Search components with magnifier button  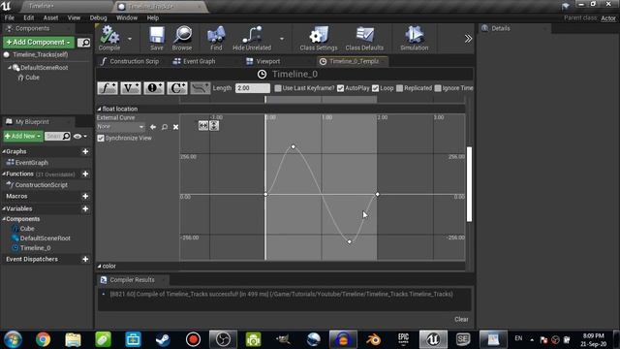click(x=83, y=43)
